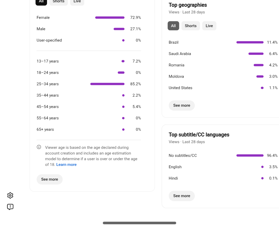Viewport: 279px width, 231px height.
Task: Select the All chip in Top geographies
Action: (173, 26)
